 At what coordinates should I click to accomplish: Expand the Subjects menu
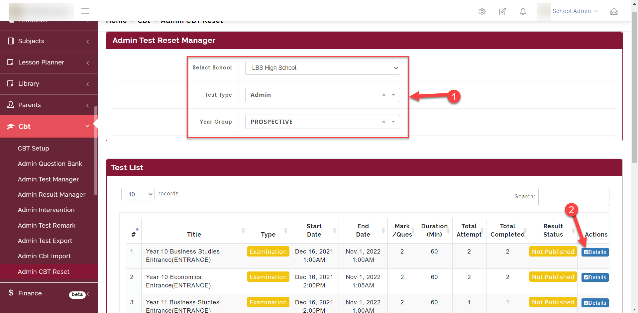[x=88, y=42]
